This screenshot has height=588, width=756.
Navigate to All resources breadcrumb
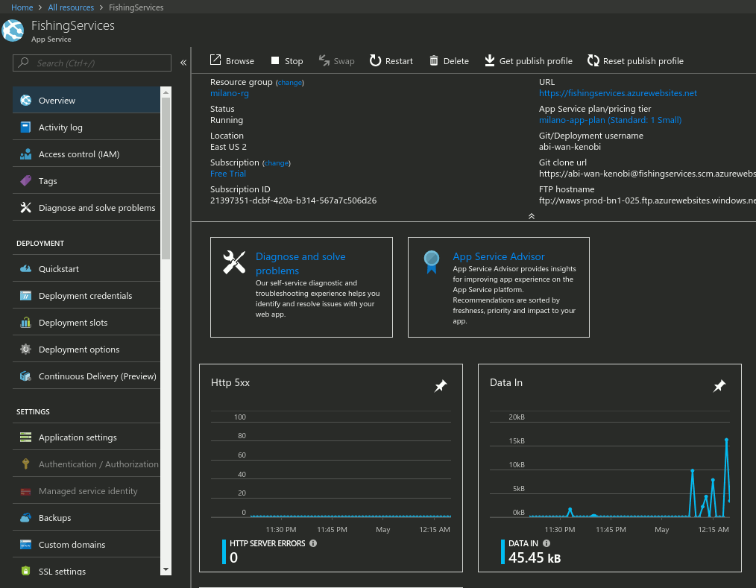pos(71,7)
